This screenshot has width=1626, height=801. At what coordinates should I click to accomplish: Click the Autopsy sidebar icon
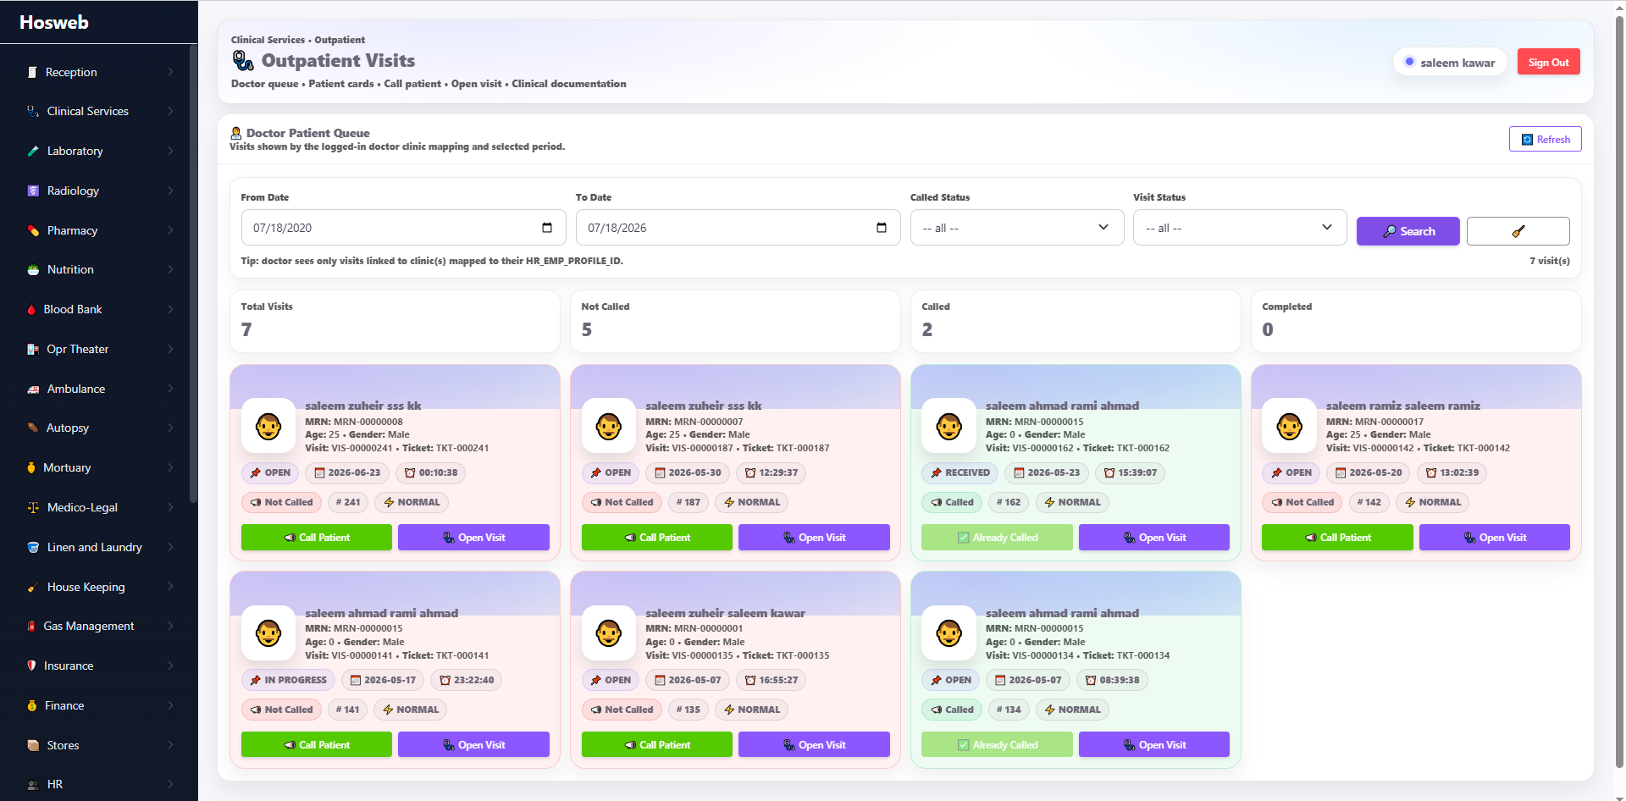coord(32,428)
